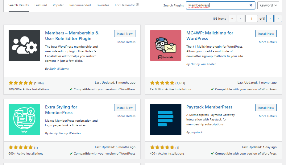The image size is (286, 165).
Task: Click '400+ Active Installations' text
Action: [167, 154]
